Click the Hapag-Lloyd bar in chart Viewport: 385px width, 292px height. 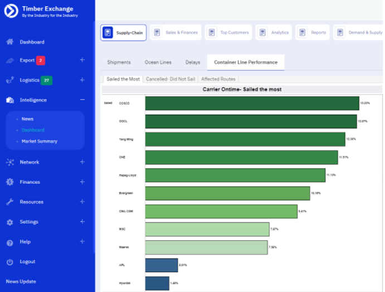[x=235, y=175]
